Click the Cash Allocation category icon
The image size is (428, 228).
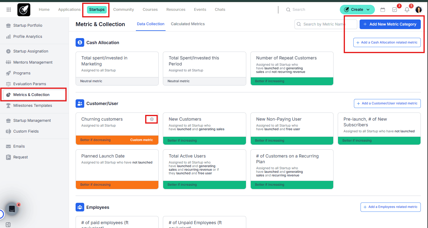point(80,43)
